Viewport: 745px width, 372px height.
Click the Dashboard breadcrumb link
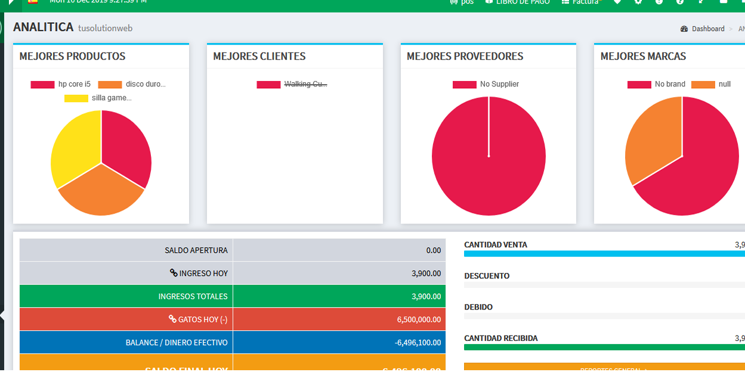click(x=708, y=29)
